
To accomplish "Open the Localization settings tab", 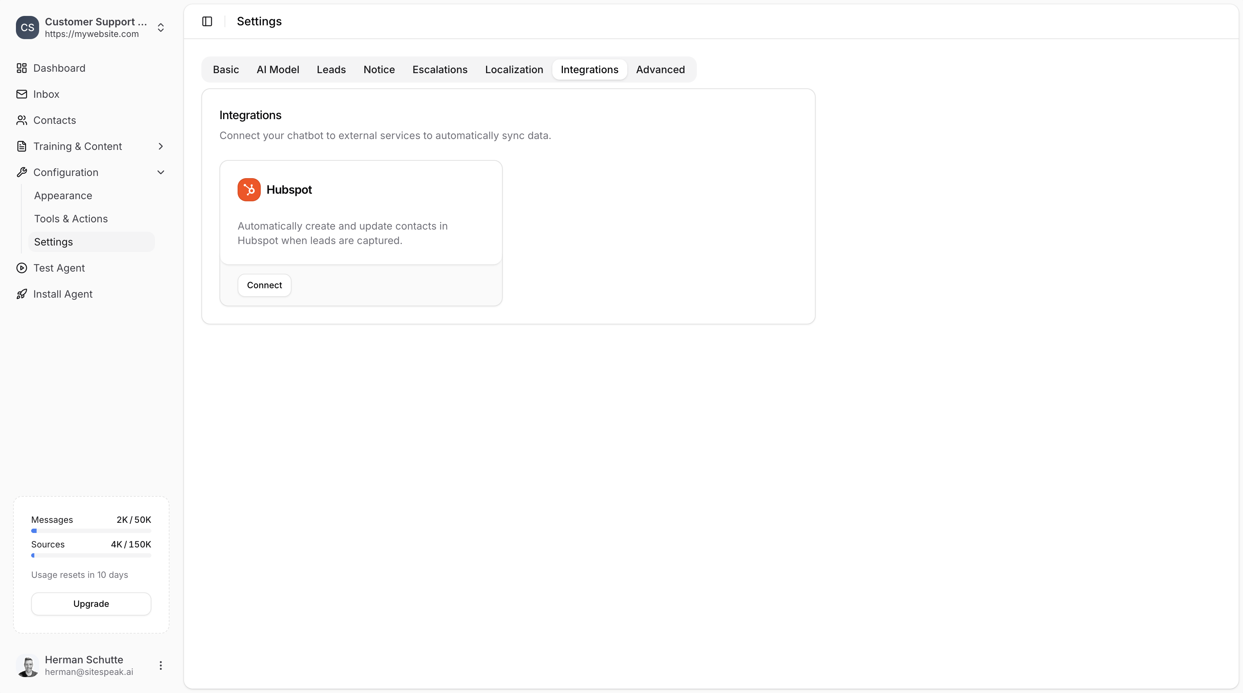I will (514, 70).
